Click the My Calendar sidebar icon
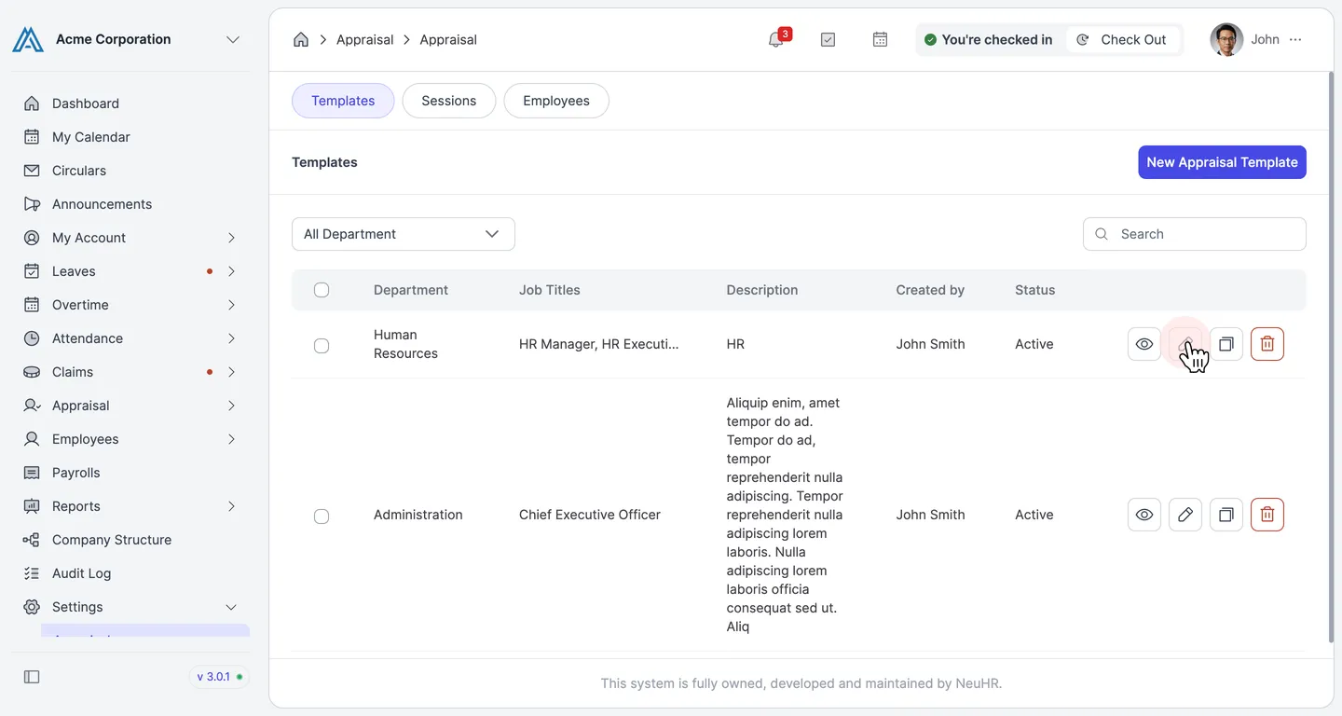The image size is (1342, 716). pos(32,137)
